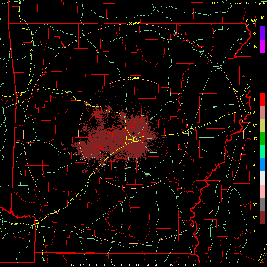Screen dimensions: 267x267
Task: Click the BI dark red legend swatch
Action: [262, 218]
